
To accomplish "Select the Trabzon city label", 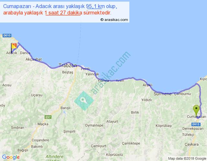I will (x=68, y=65).
